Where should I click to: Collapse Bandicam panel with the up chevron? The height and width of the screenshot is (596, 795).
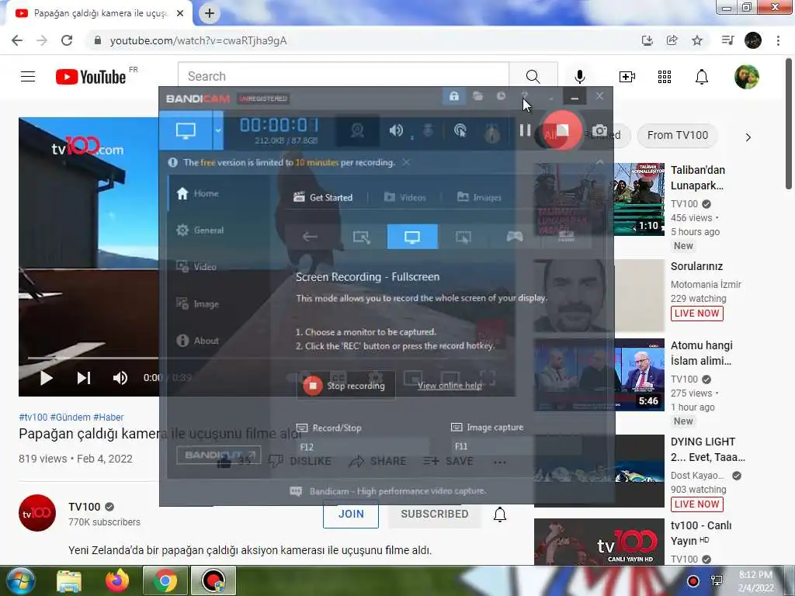tap(600, 162)
